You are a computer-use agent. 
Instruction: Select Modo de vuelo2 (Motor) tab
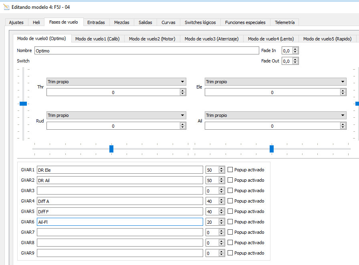tap(152, 39)
